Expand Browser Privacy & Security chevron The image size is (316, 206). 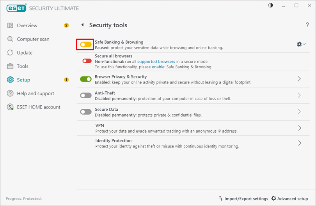(x=300, y=79)
